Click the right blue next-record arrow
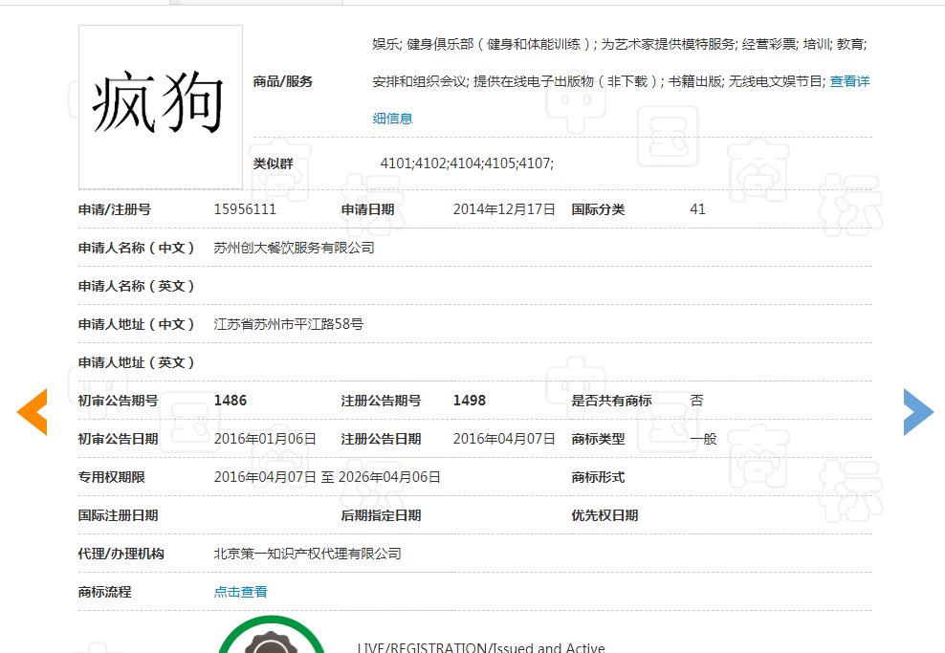The height and width of the screenshot is (653, 945). pyautogui.click(x=917, y=411)
